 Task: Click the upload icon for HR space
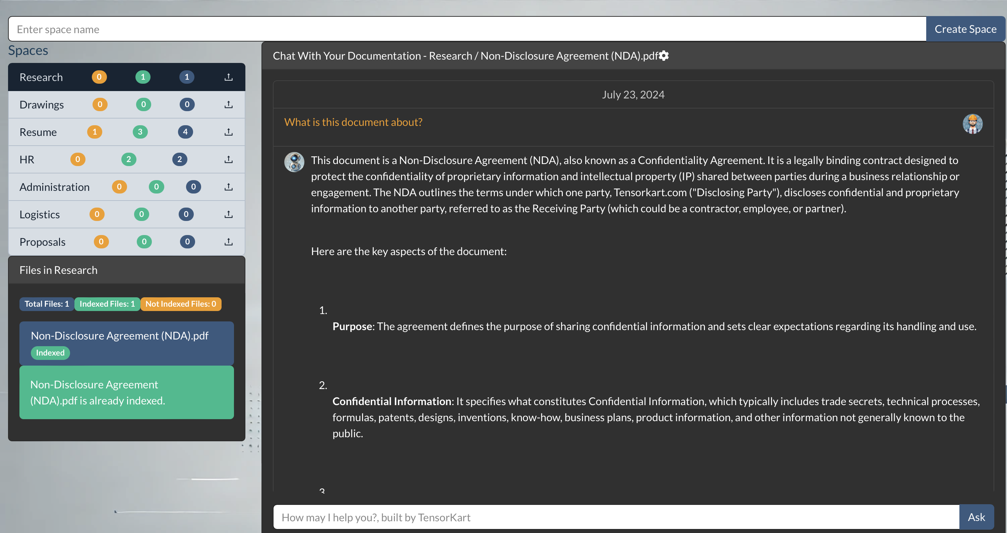click(229, 159)
